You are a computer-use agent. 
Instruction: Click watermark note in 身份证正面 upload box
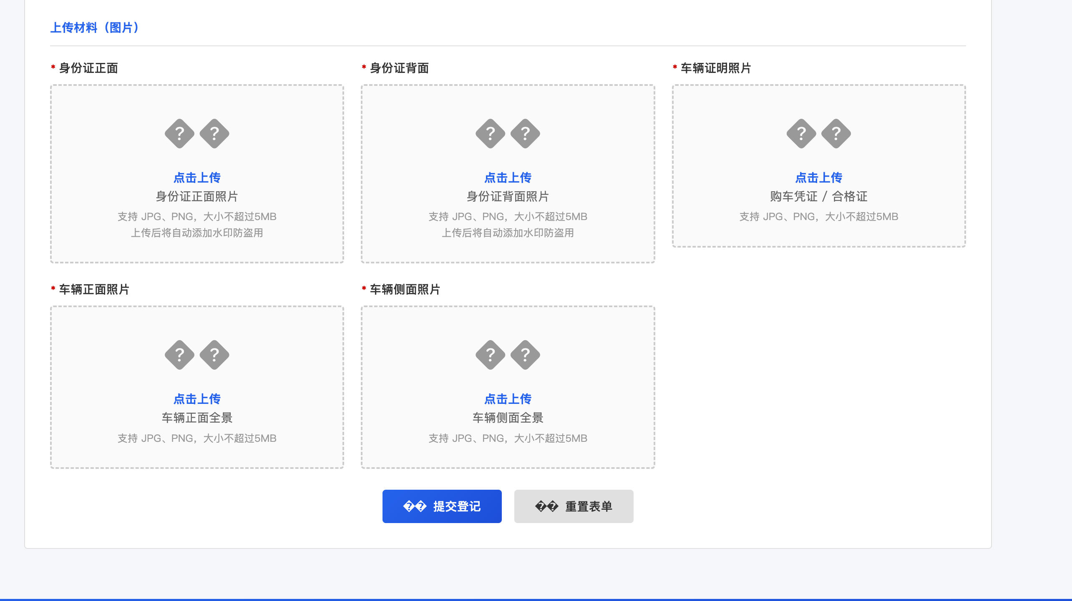tap(197, 233)
